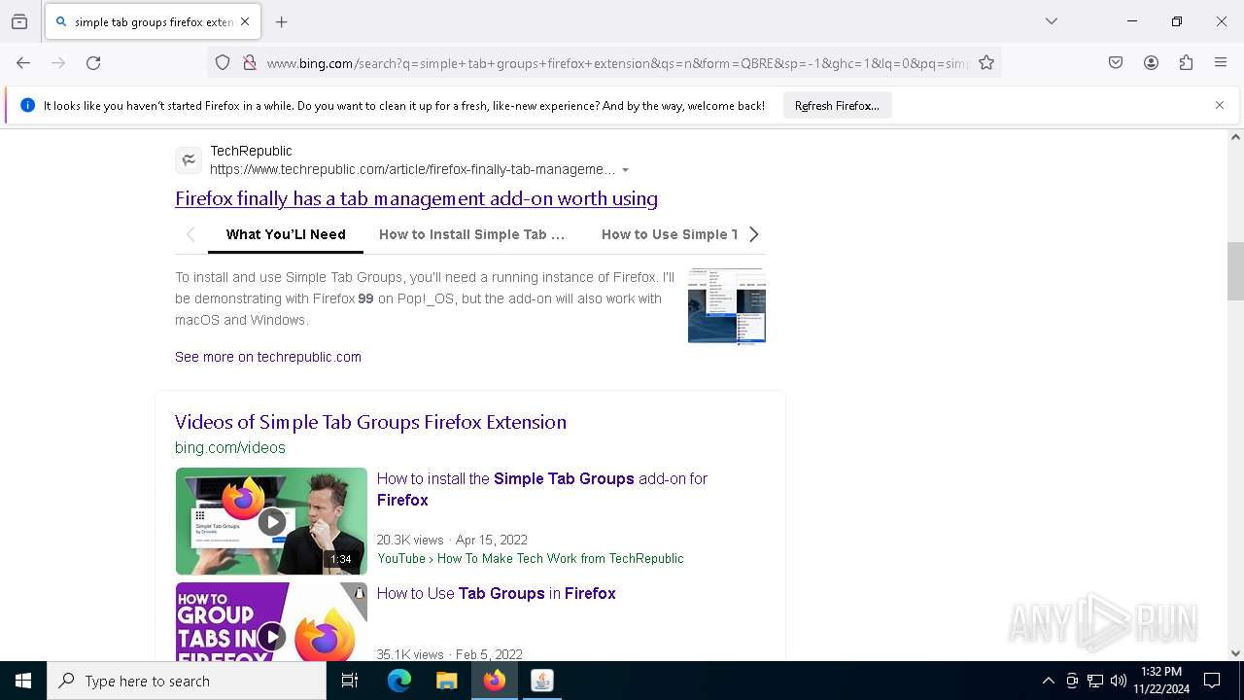This screenshot has height=700, width=1244.
Task: Click the Refresh Firefox button
Action: (x=837, y=106)
